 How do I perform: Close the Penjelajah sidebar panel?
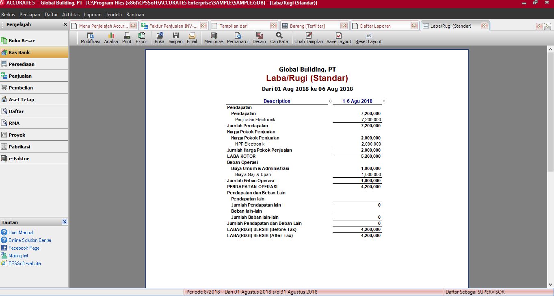(65, 24)
